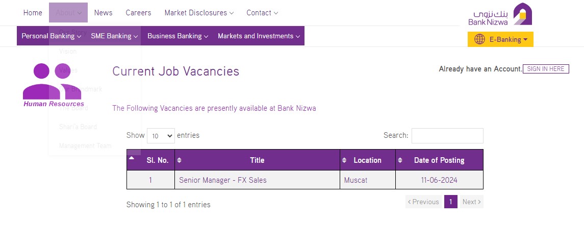Image resolution: width=584 pixels, height=244 pixels.
Task: Open the Show entries count selector
Action: coord(161,136)
